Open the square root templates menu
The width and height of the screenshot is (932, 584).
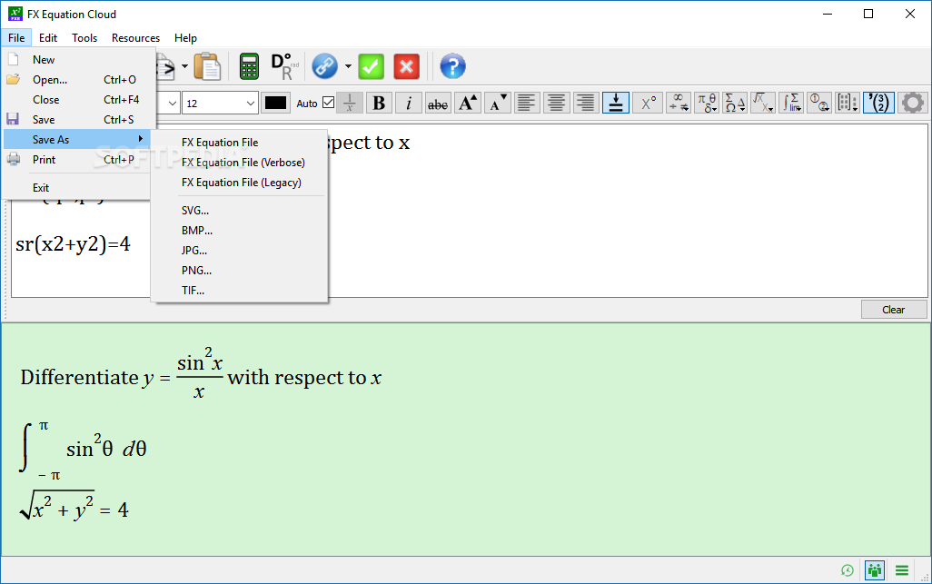coord(763,103)
